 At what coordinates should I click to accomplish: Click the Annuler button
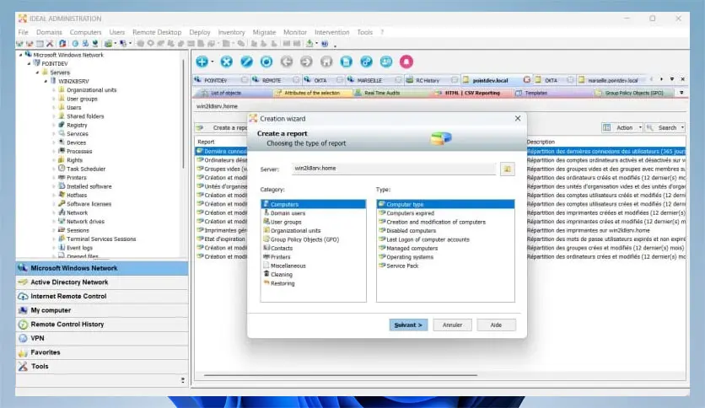[x=452, y=325]
